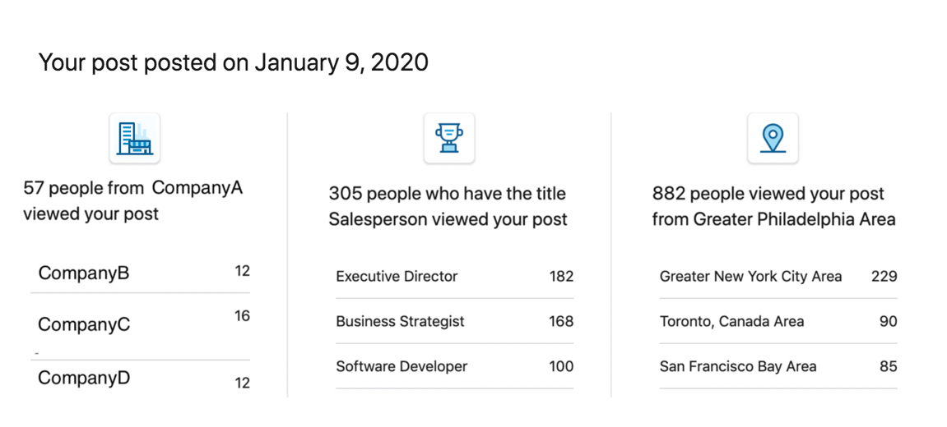Choose San Francisco Bay Area
This screenshot has height=427, width=947.
click(778, 366)
